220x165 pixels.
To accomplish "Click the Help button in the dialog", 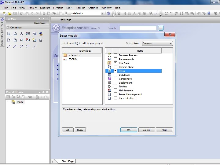I will pyautogui.click(x=164, y=130).
